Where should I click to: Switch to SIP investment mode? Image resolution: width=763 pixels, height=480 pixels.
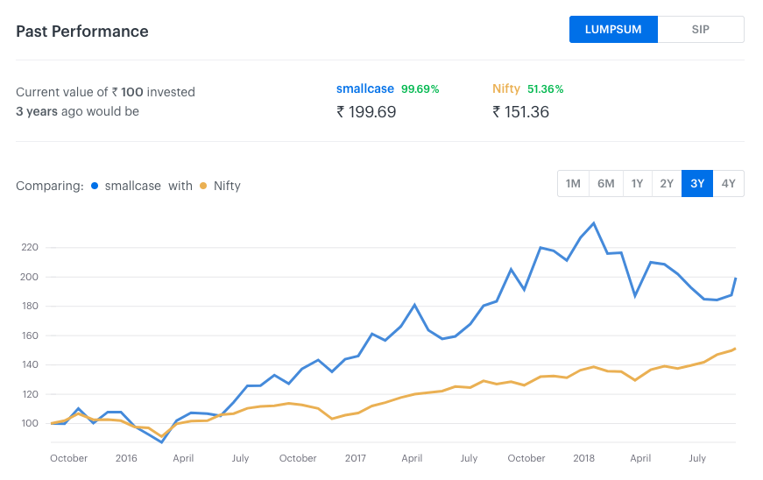(701, 30)
